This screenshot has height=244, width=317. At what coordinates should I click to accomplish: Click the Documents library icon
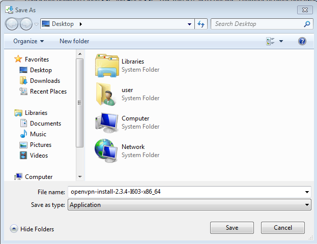pyautogui.click(x=23, y=123)
